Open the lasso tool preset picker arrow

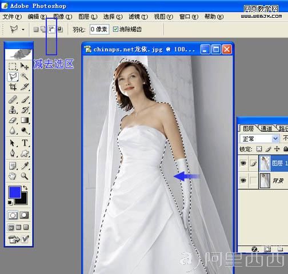pyautogui.click(x=23, y=30)
